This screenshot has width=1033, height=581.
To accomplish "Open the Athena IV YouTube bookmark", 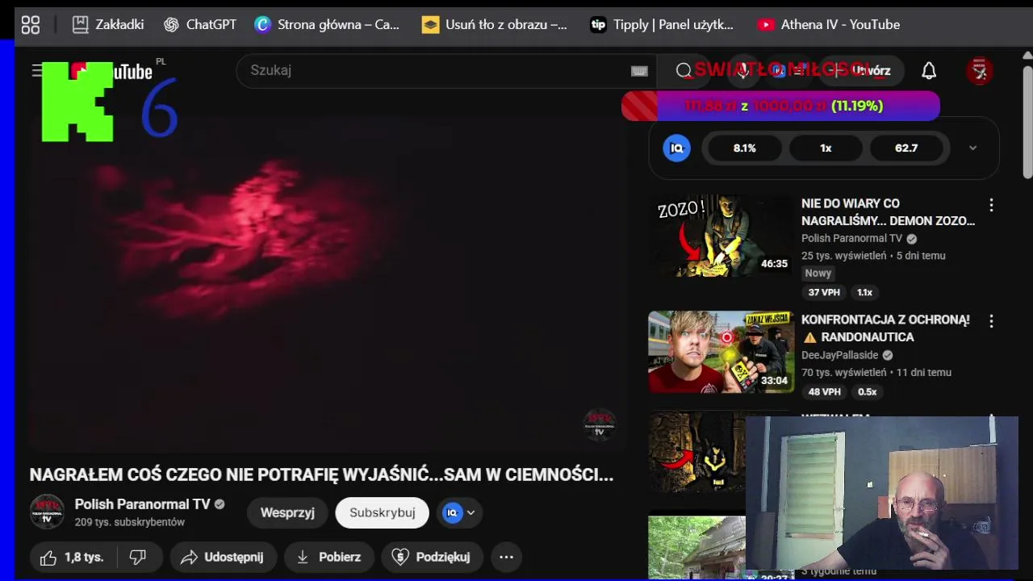I will click(829, 25).
